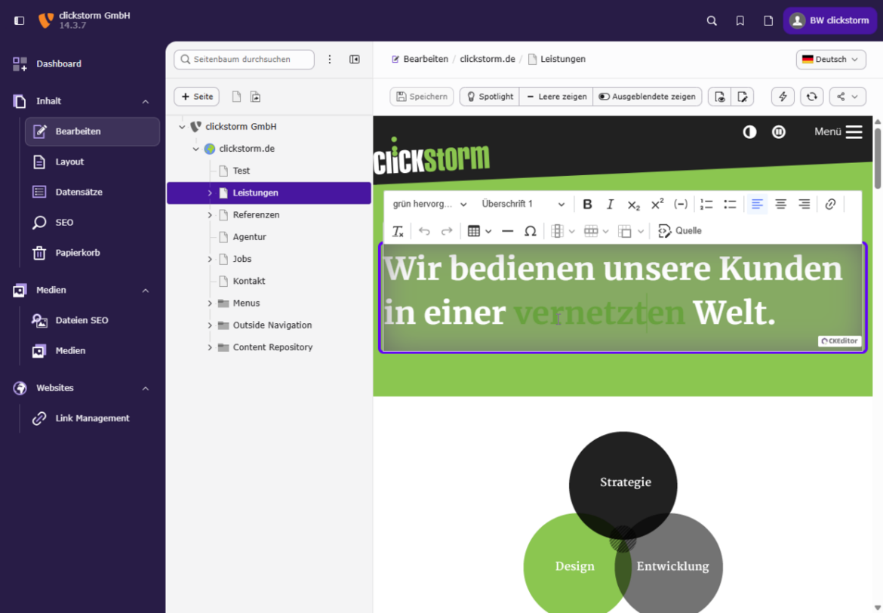Viewport: 883px width, 613px height.
Task: Open the flush cache lightning icon
Action: click(x=782, y=97)
